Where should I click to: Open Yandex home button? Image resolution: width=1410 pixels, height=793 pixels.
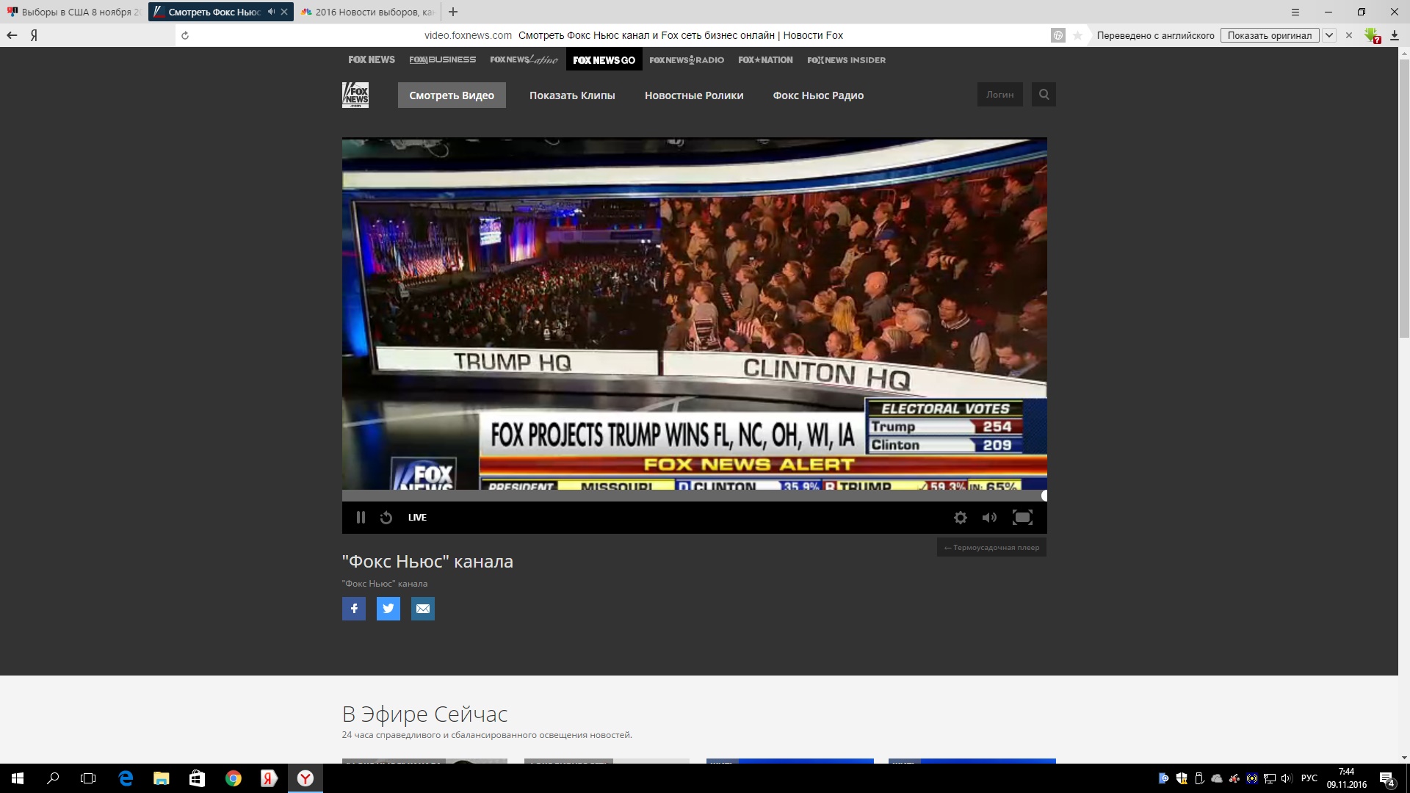click(34, 35)
